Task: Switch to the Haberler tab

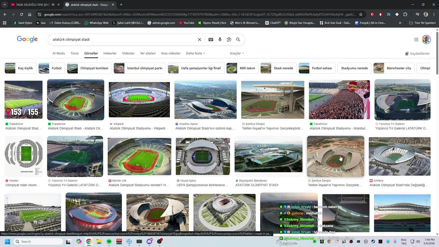Action: coord(110,54)
